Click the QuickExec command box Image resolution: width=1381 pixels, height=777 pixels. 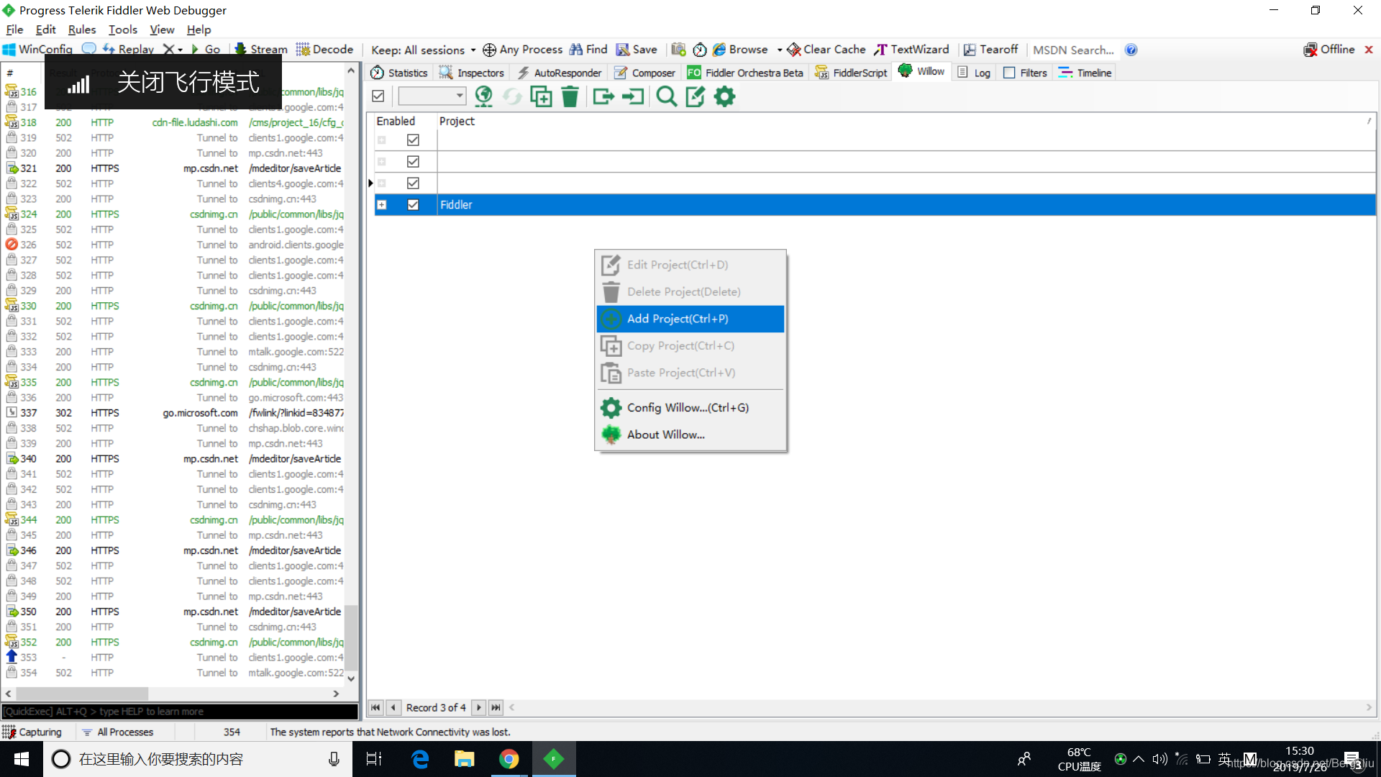(x=180, y=712)
